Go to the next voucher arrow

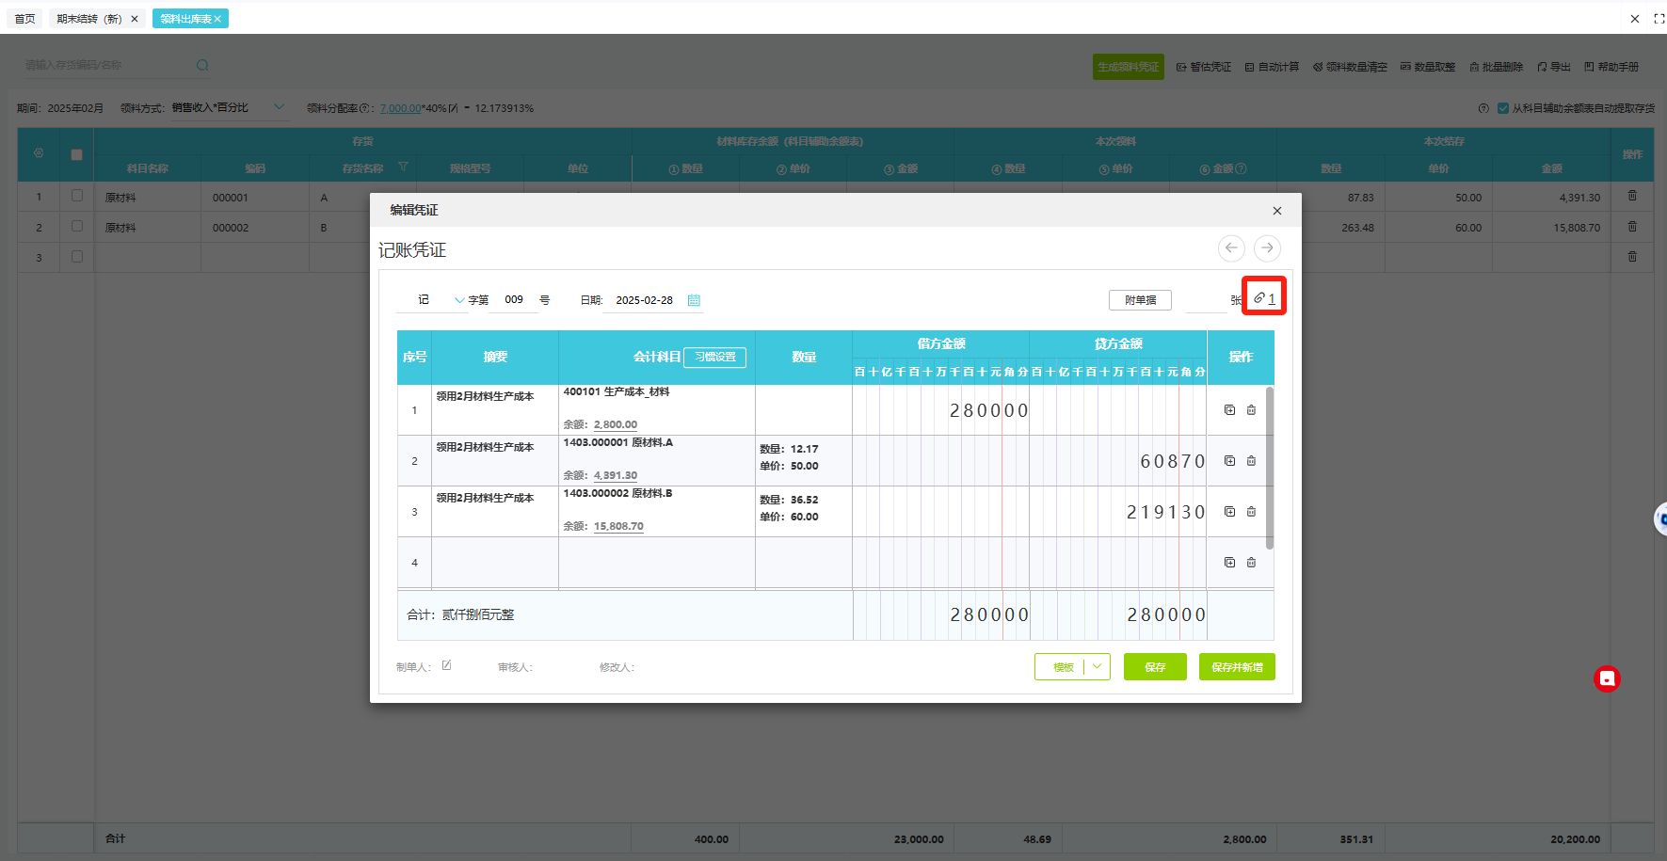tap(1267, 248)
